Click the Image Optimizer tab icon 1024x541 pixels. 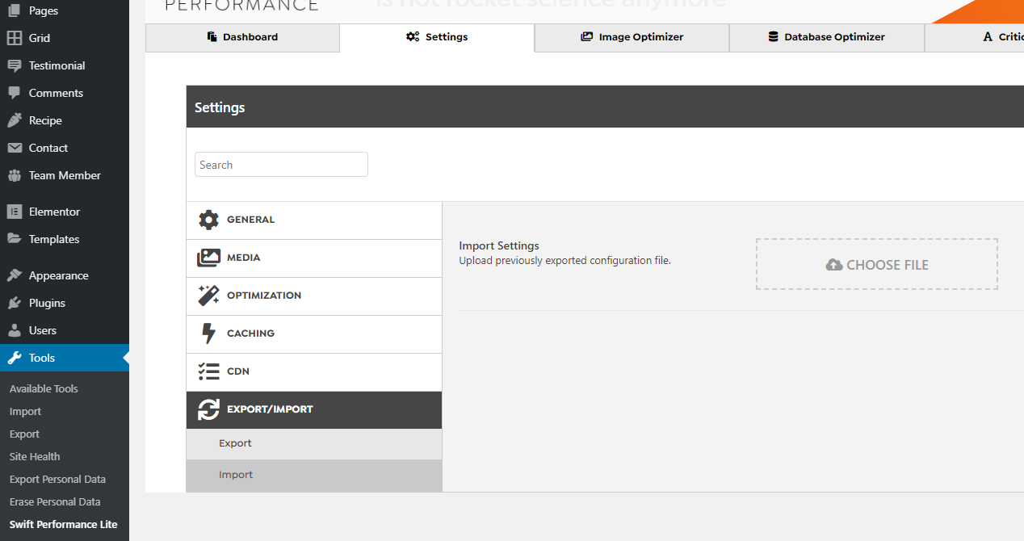pos(587,37)
